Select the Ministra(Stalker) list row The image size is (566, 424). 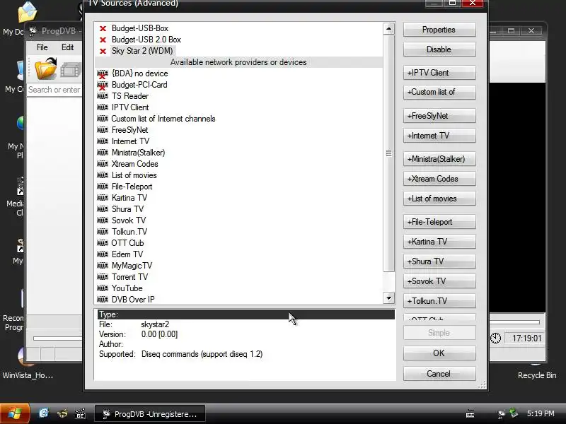238,153
